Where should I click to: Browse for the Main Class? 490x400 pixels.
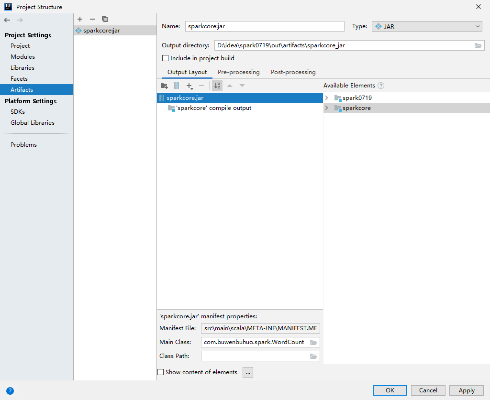[313, 342]
